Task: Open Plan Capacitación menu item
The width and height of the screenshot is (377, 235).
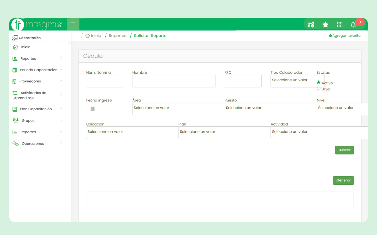Action: [36, 109]
